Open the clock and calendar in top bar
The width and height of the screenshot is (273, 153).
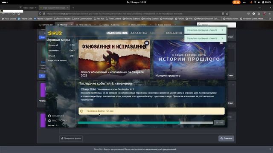136,2
